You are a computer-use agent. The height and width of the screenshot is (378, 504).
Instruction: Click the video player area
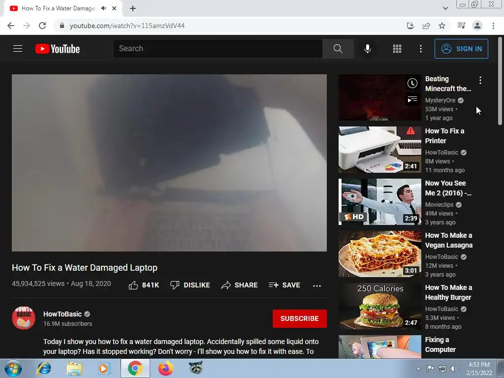169,162
